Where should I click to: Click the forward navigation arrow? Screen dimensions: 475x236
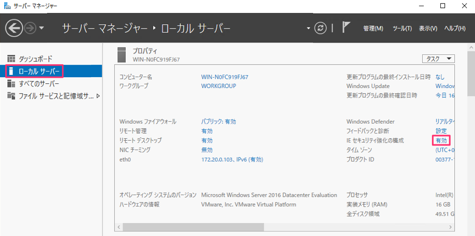pyautogui.click(x=32, y=28)
